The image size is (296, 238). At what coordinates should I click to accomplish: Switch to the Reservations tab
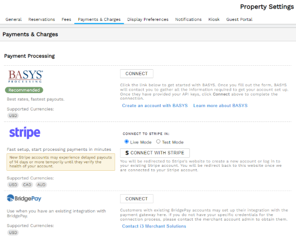pos(41,19)
